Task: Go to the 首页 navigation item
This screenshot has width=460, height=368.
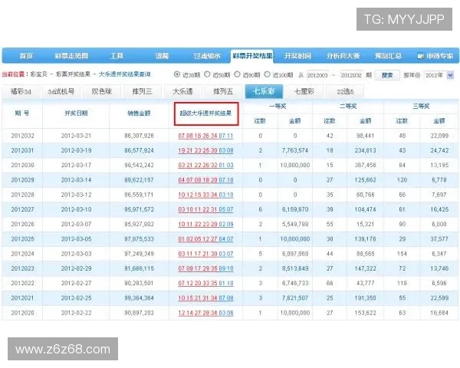Action: (x=26, y=56)
